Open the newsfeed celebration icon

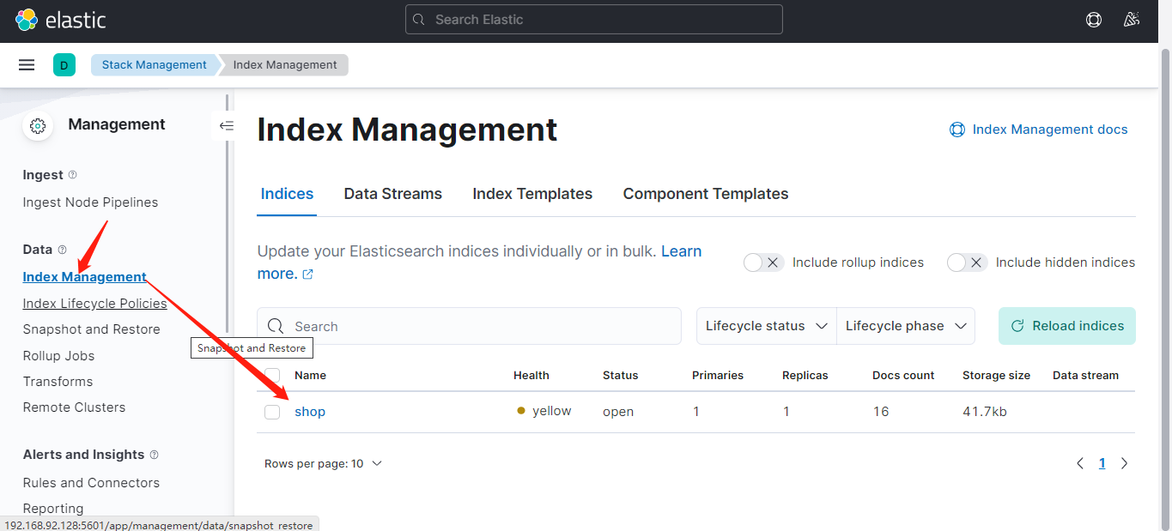1131,20
